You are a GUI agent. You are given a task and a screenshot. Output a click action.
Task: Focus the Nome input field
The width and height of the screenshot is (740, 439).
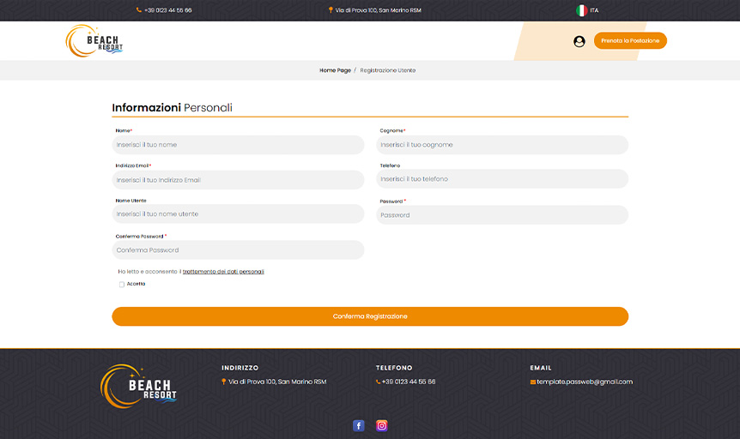(x=238, y=145)
